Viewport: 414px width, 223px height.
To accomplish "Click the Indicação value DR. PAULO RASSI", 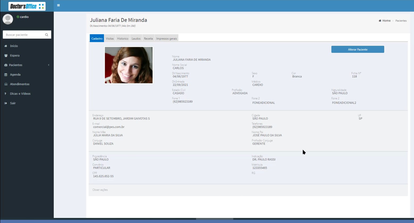I will click(x=264, y=160).
